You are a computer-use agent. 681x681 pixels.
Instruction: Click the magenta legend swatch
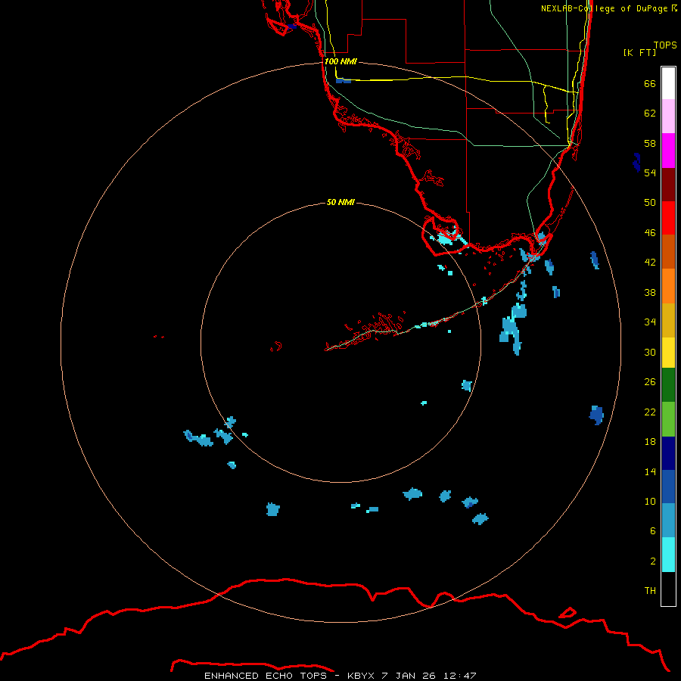(x=668, y=151)
